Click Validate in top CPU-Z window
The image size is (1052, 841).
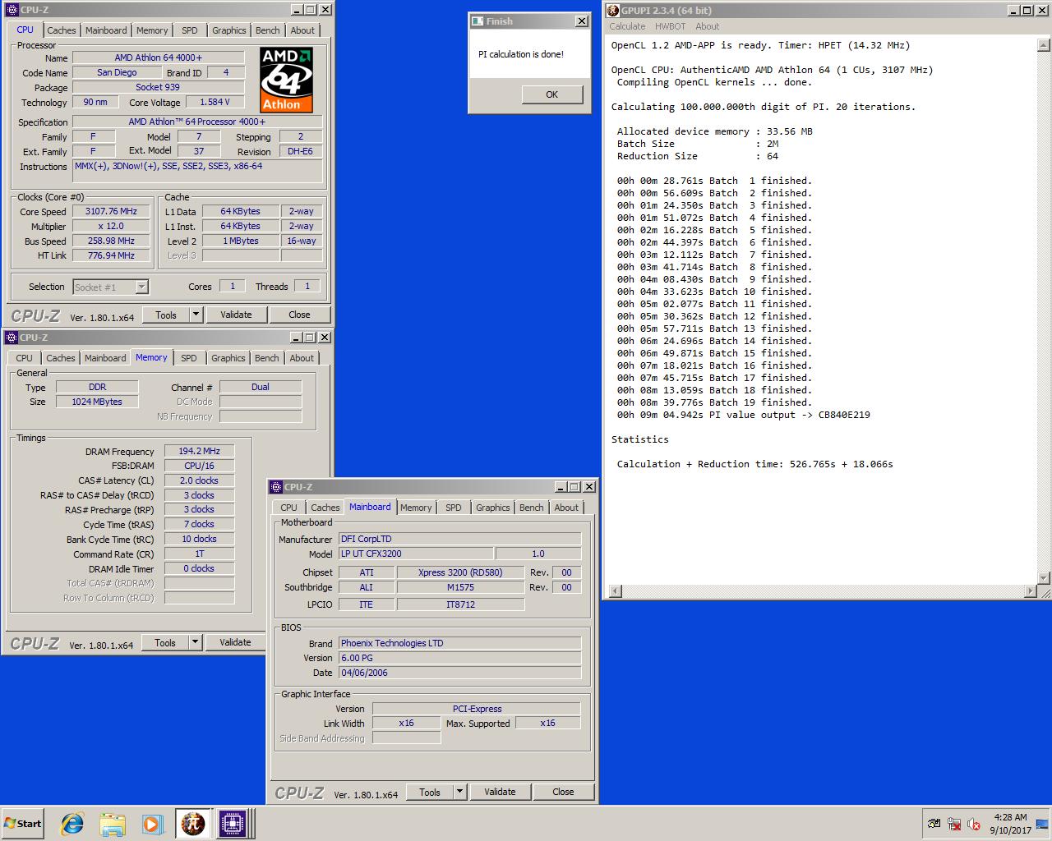click(236, 315)
